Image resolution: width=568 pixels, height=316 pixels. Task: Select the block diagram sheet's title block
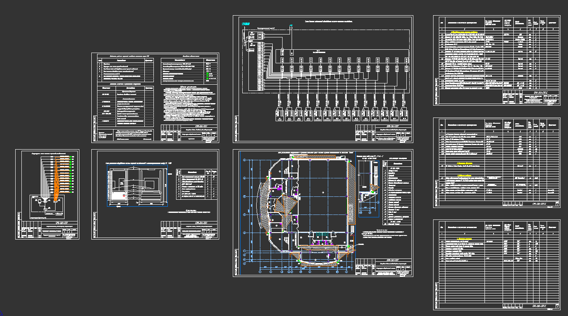pyautogui.click(x=383, y=133)
